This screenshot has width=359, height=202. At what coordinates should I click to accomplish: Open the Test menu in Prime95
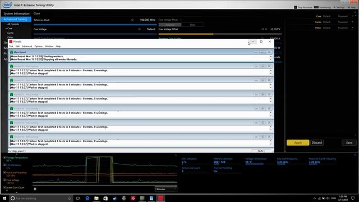click(x=11, y=46)
